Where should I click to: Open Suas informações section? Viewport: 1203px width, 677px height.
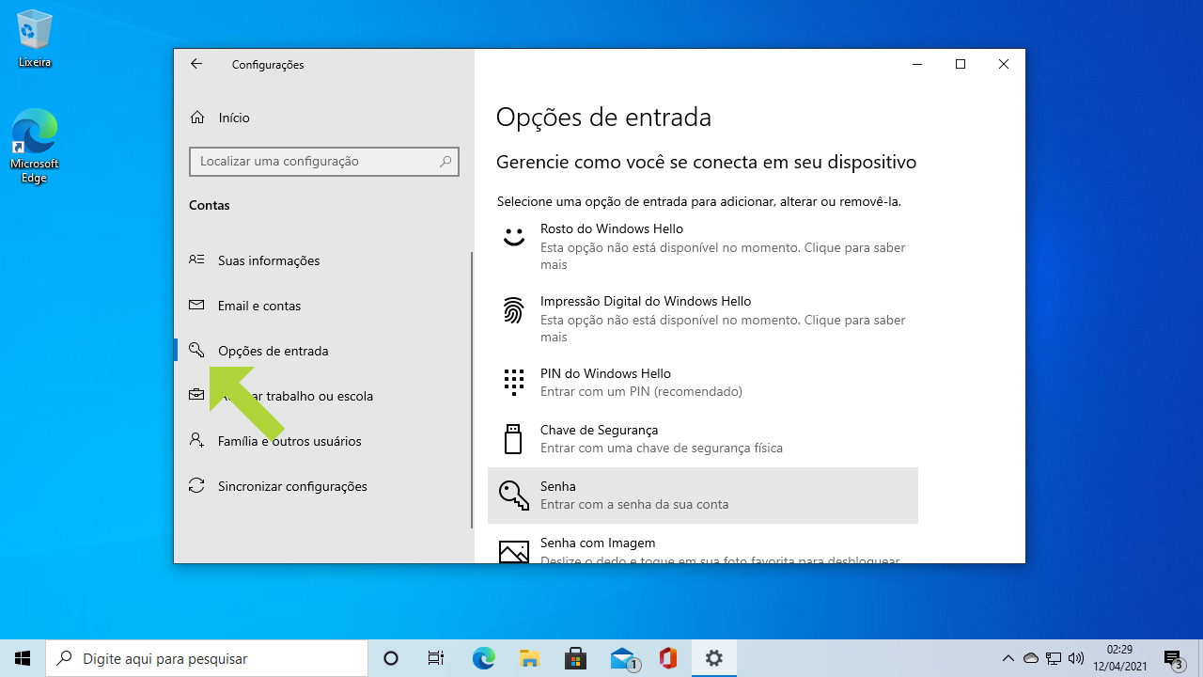[269, 260]
